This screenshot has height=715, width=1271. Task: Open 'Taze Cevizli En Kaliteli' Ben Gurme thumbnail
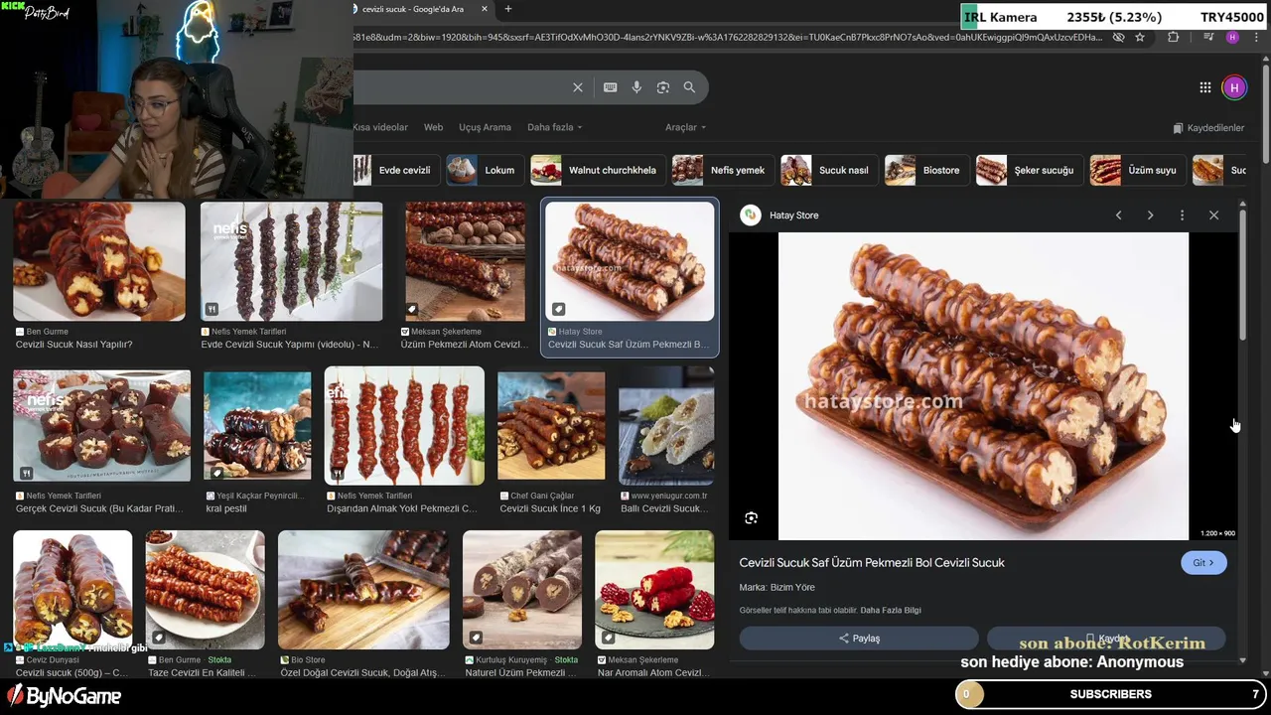point(206,589)
